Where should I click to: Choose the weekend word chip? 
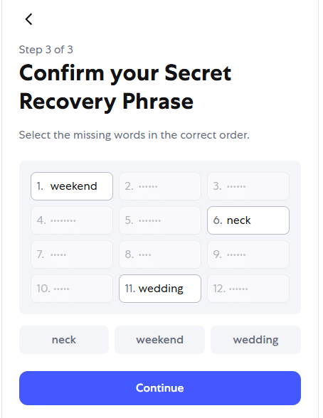pos(160,340)
